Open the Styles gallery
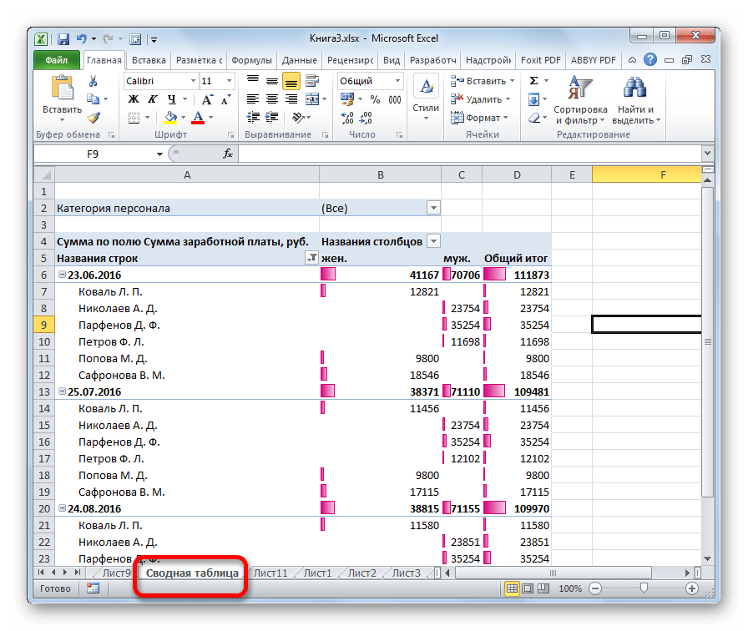The image size is (748, 631). coord(426,98)
